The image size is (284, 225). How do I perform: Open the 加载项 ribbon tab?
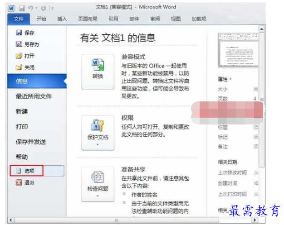point(199,19)
